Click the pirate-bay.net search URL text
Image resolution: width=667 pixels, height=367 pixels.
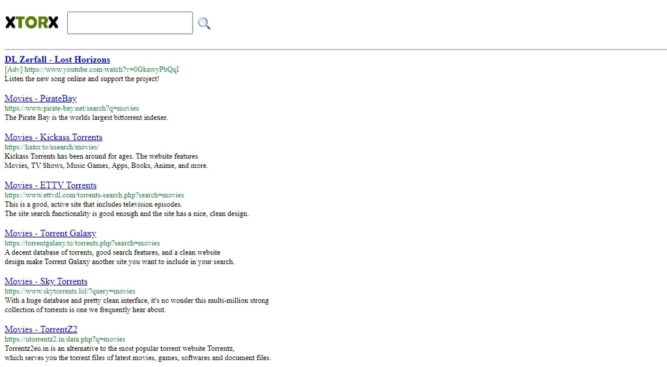[x=72, y=108]
